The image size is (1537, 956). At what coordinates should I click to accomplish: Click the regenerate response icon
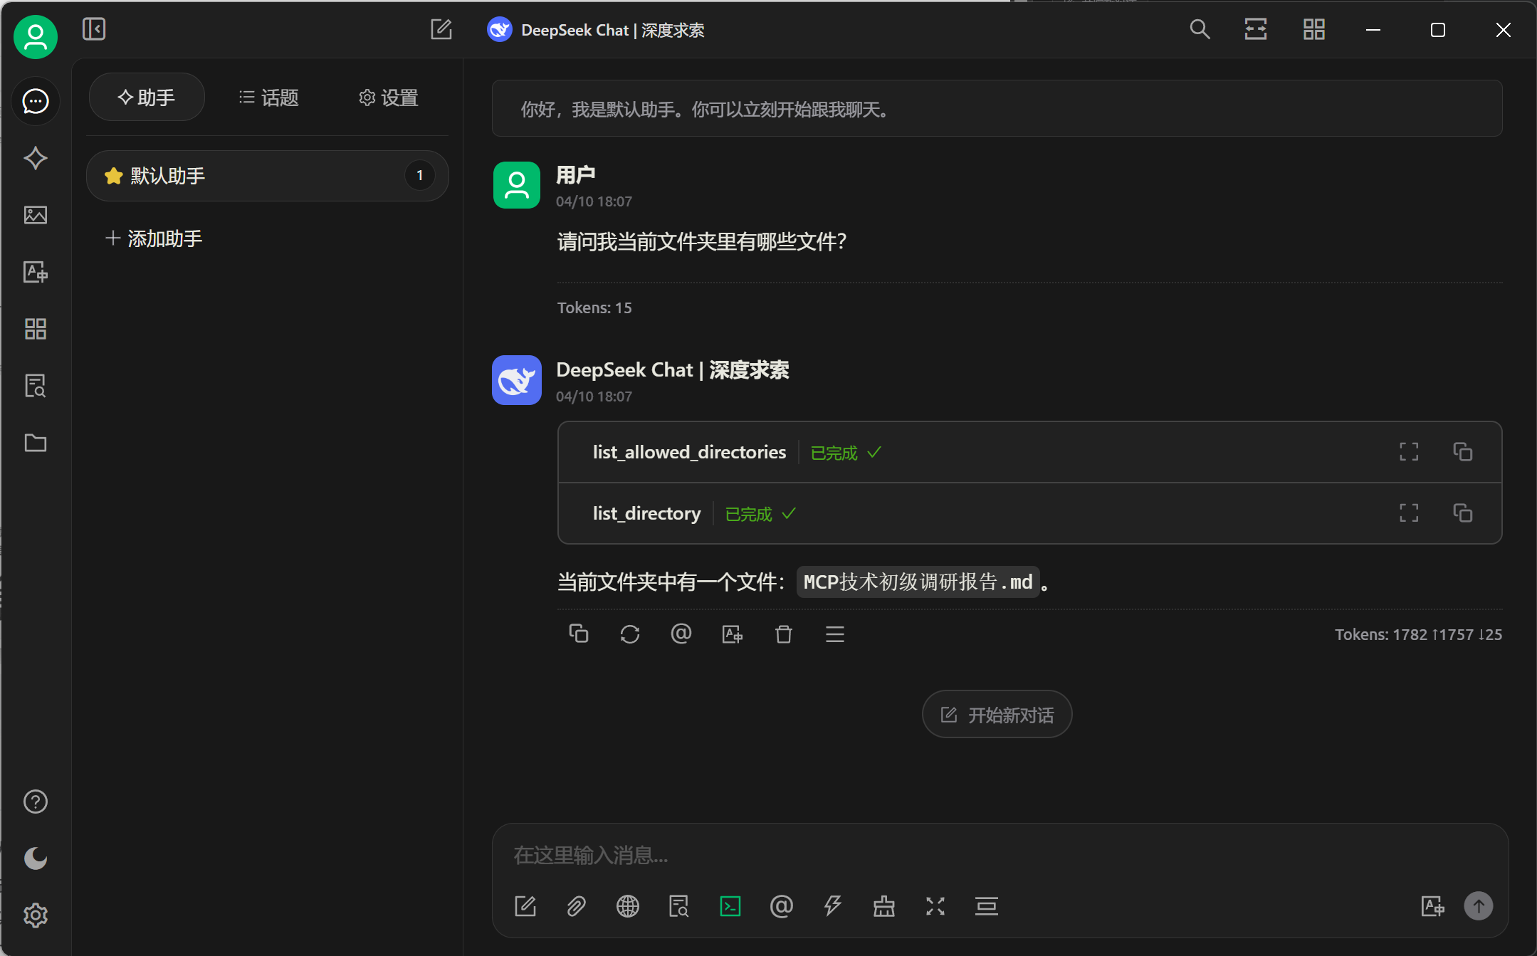coord(630,634)
